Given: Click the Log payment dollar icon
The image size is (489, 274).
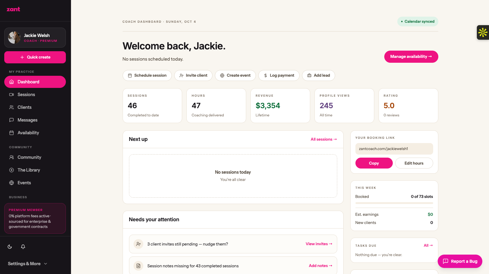Looking at the screenshot, I should tap(266, 75).
